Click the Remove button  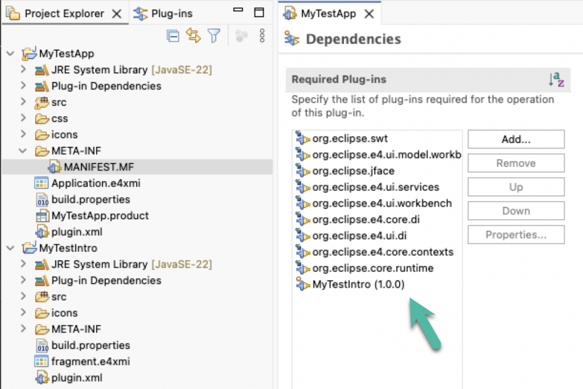pos(516,163)
